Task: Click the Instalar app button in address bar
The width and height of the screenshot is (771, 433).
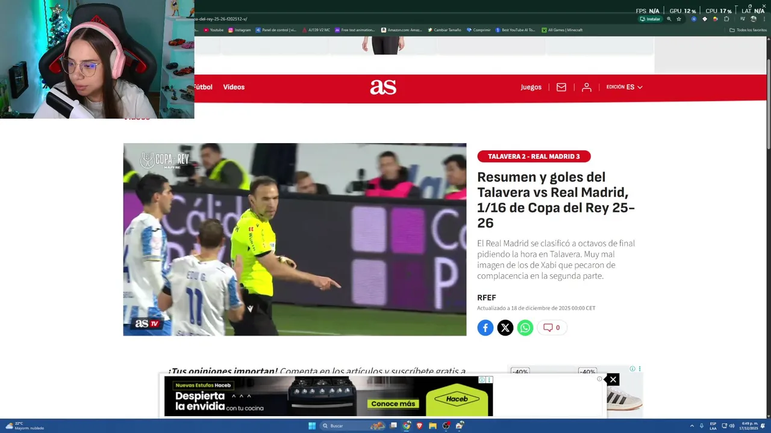Action: [650, 19]
